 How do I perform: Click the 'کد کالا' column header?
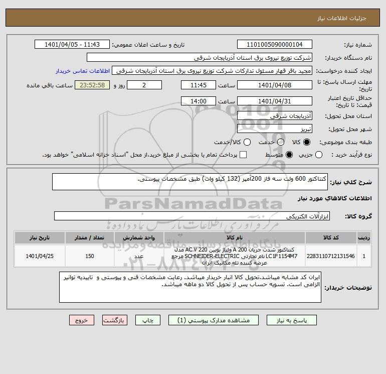click(331, 237)
